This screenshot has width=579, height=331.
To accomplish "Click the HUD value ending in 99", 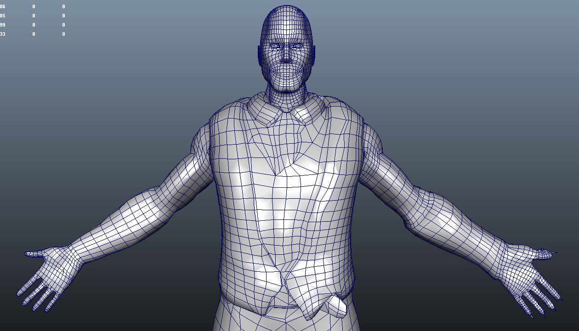I will pyautogui.click(x=3, y=25).
